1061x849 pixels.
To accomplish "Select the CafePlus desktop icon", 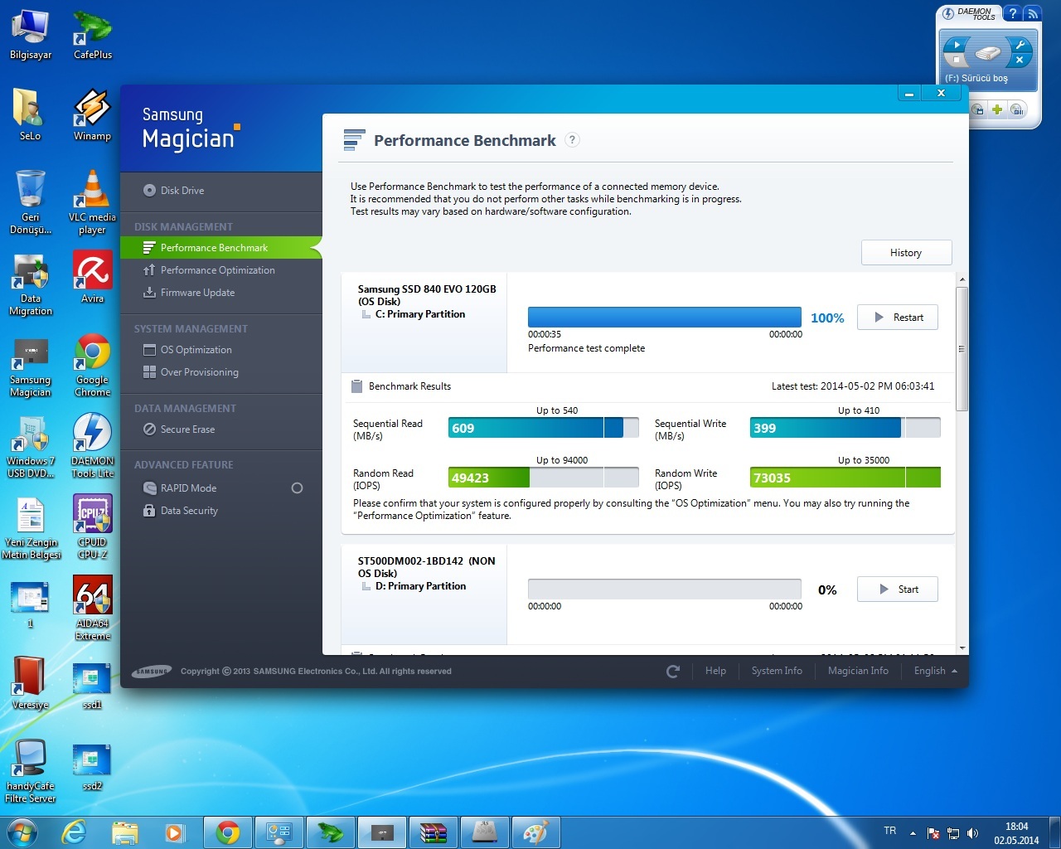I will tap(93, 34).
